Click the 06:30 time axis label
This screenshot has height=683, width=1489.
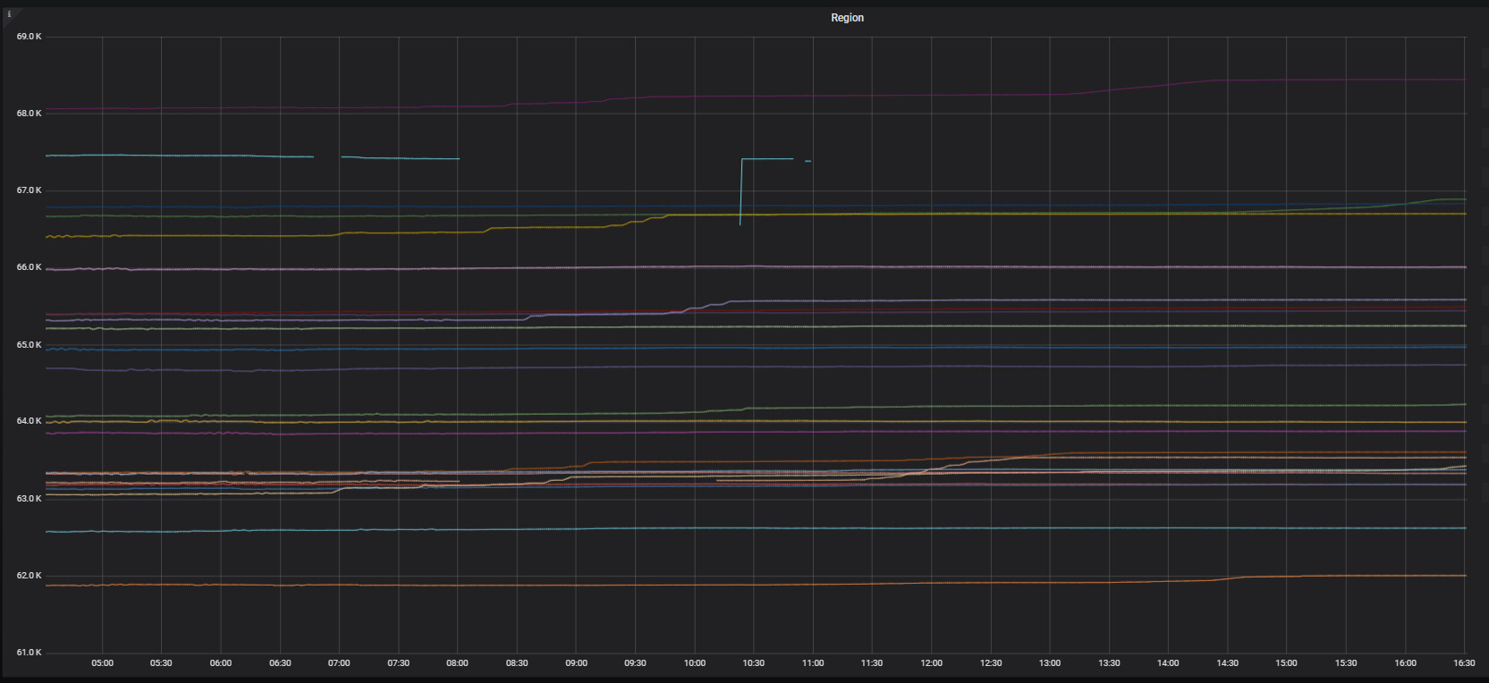click(x=280, y=663)
